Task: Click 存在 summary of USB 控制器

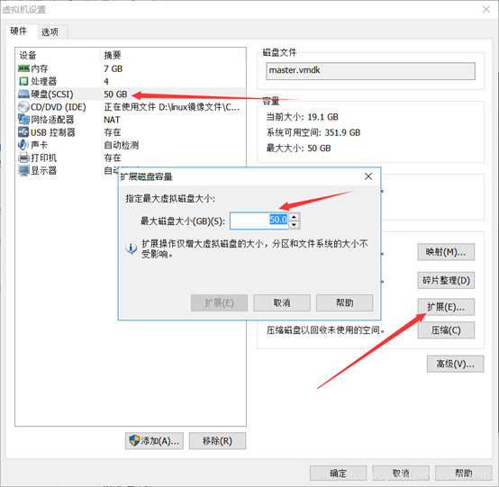Action: pyautogui.click(x=113, y=132)
